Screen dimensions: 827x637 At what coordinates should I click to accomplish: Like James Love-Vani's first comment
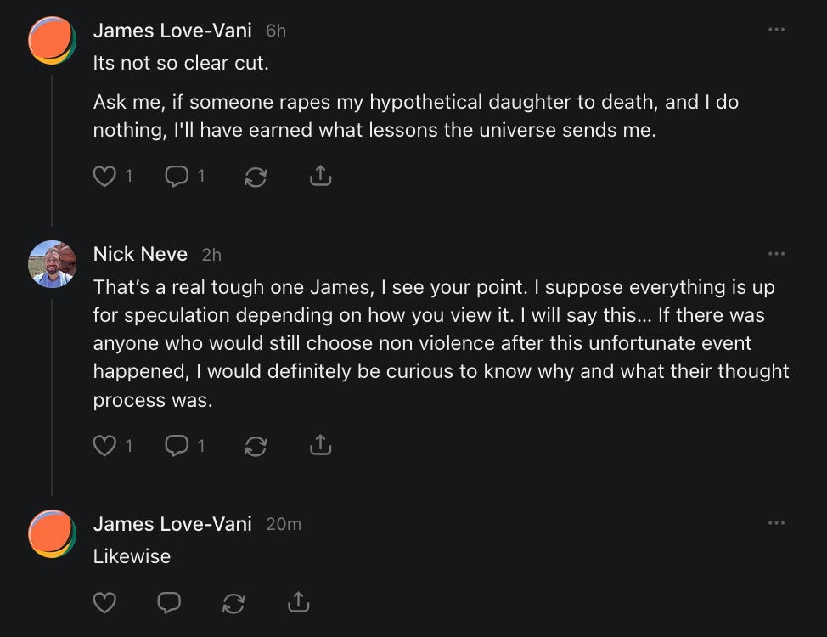(x=104, y=177)
